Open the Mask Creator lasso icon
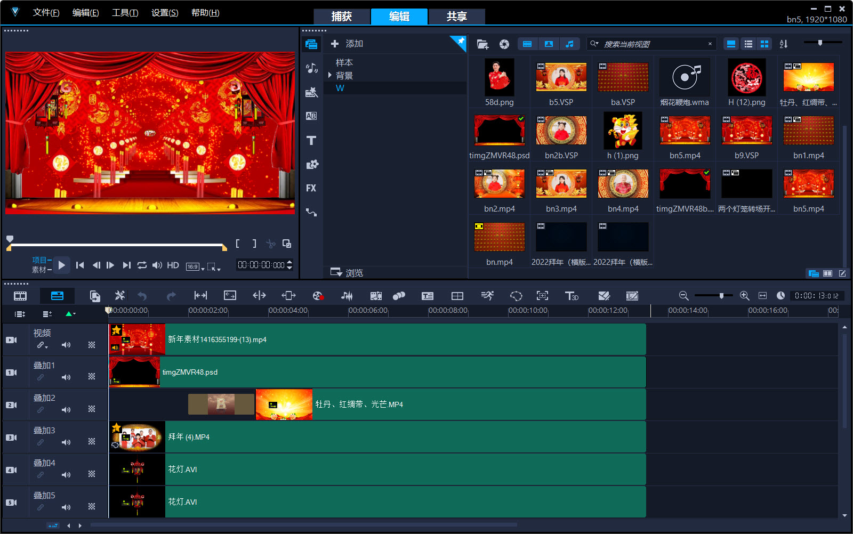 tap(516, 296)
